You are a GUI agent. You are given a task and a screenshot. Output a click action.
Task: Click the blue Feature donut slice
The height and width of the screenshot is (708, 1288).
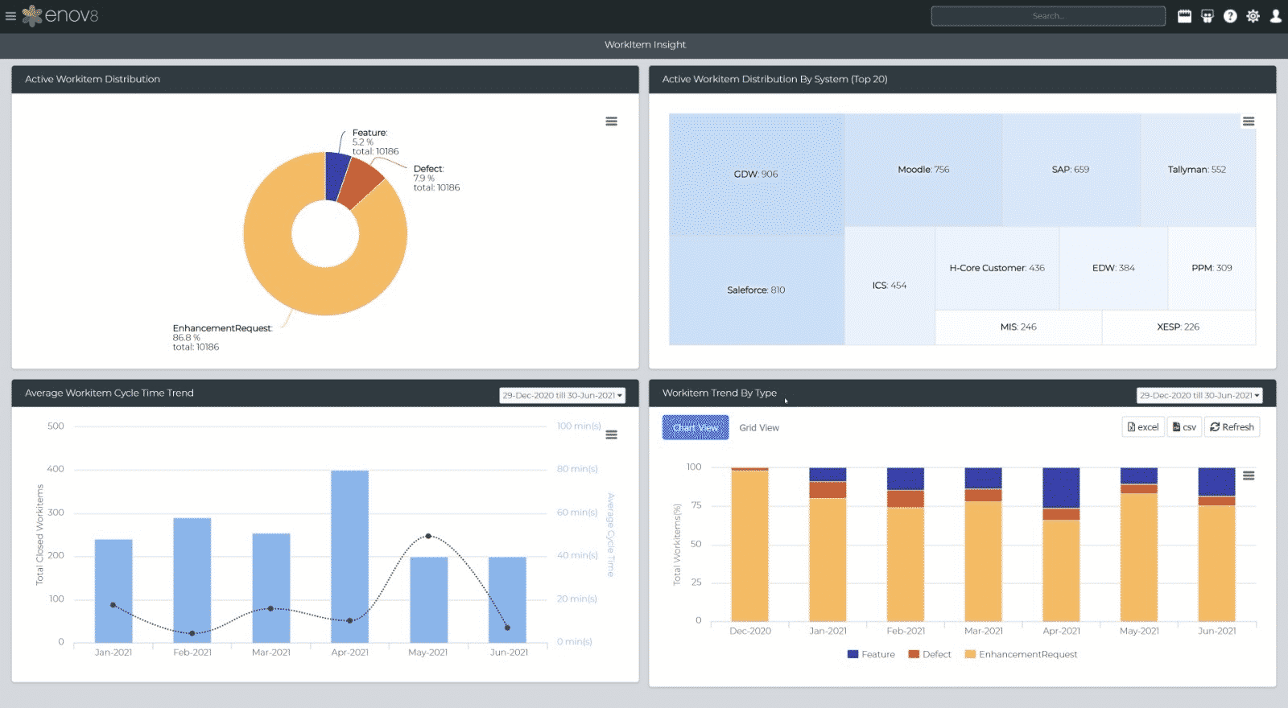click(x=336, y=175)
